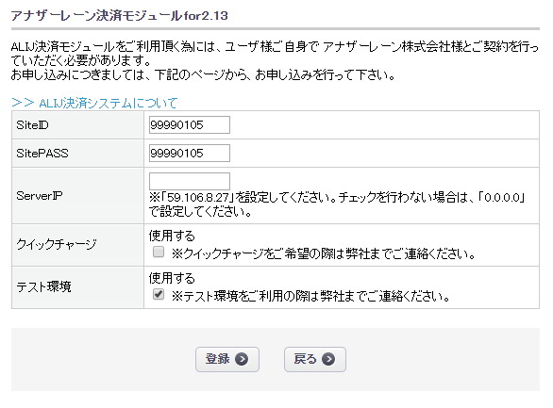Click the アナザーレーン決済モジュール heading
This screenshot has width=553, height=408.
pos(120,16)
